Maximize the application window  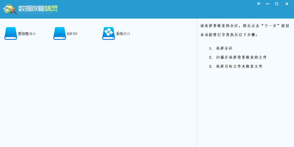(x=277, y=4)
